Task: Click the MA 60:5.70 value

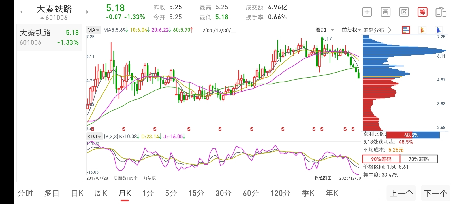Action: (x=183, y=30)
